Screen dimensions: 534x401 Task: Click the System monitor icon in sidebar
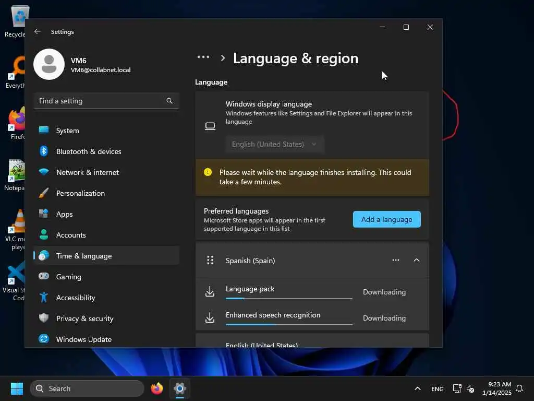(44, 130)
